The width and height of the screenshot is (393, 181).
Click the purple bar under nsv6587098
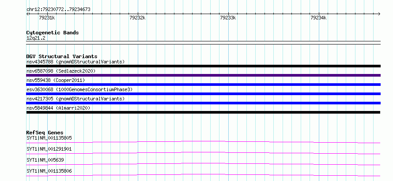(203, 75)
